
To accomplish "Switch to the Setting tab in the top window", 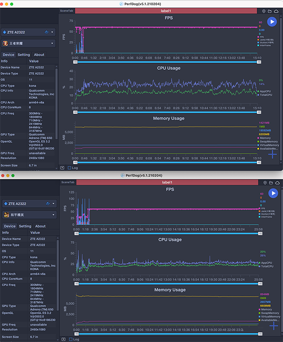I will pyautogui.click(x=24, y=55).
